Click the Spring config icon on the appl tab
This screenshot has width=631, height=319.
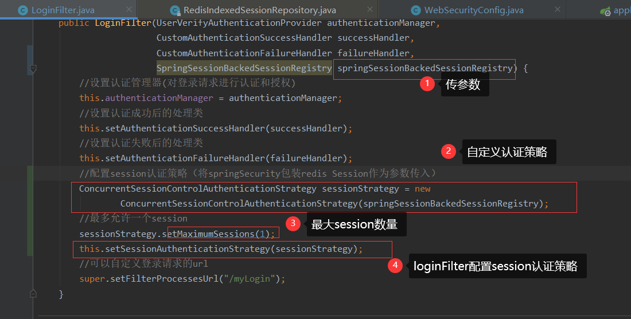click(x=605, y=11)
